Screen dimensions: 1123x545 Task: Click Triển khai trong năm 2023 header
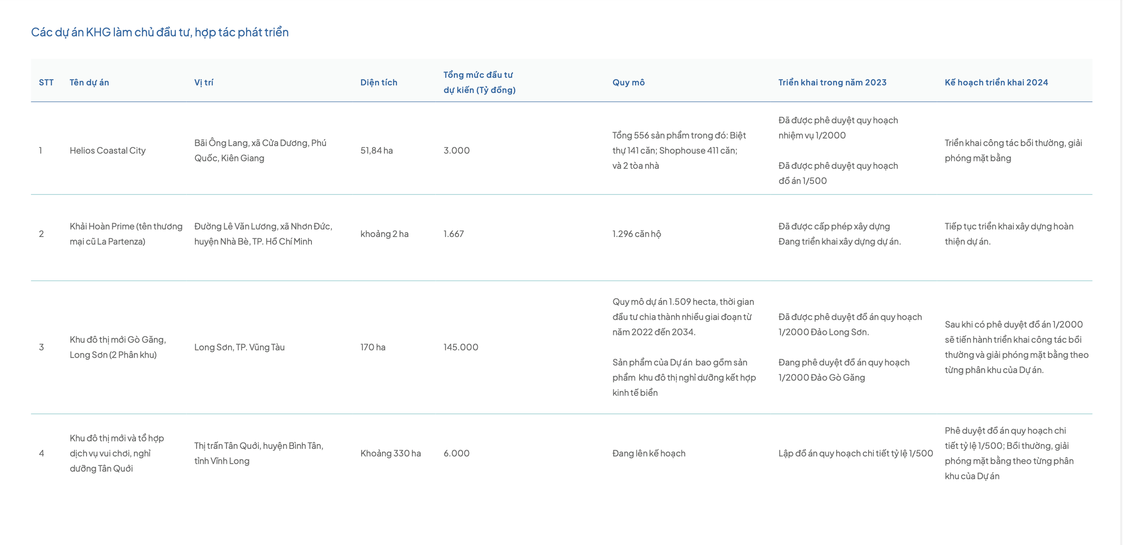click(x=832, y=82)
